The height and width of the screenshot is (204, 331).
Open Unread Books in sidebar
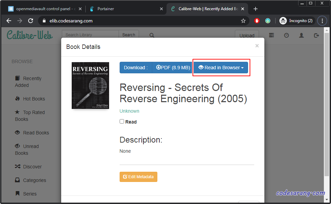point(27,150)
